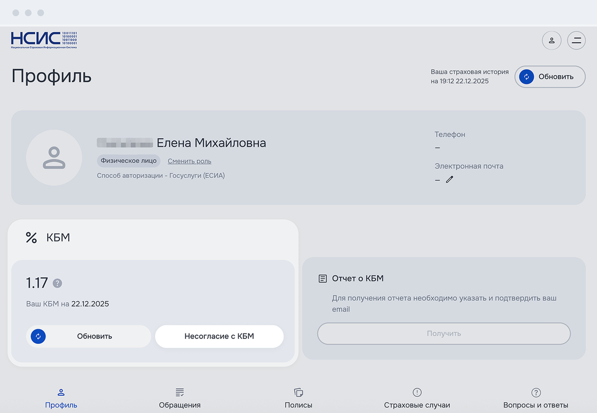Screen dimensions: 597x413
Task: Click the document icon by Отчет о КБМ
Action: pos(323,278)
